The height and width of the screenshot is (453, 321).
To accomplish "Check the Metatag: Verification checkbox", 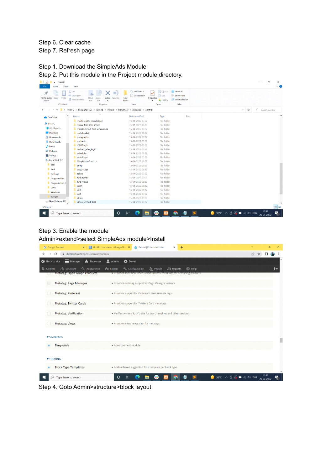I will [49, 313].
